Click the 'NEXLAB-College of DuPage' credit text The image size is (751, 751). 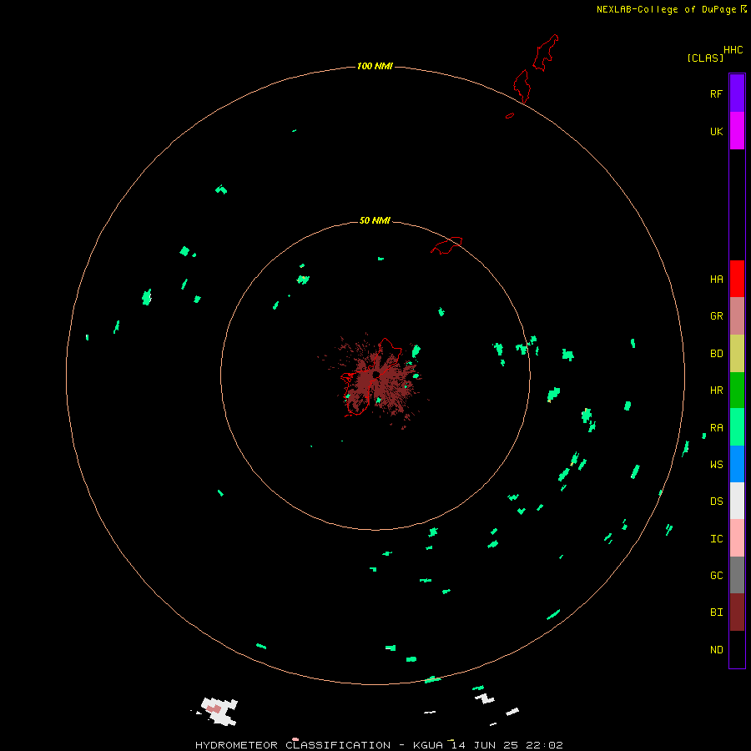coord(666,9)
